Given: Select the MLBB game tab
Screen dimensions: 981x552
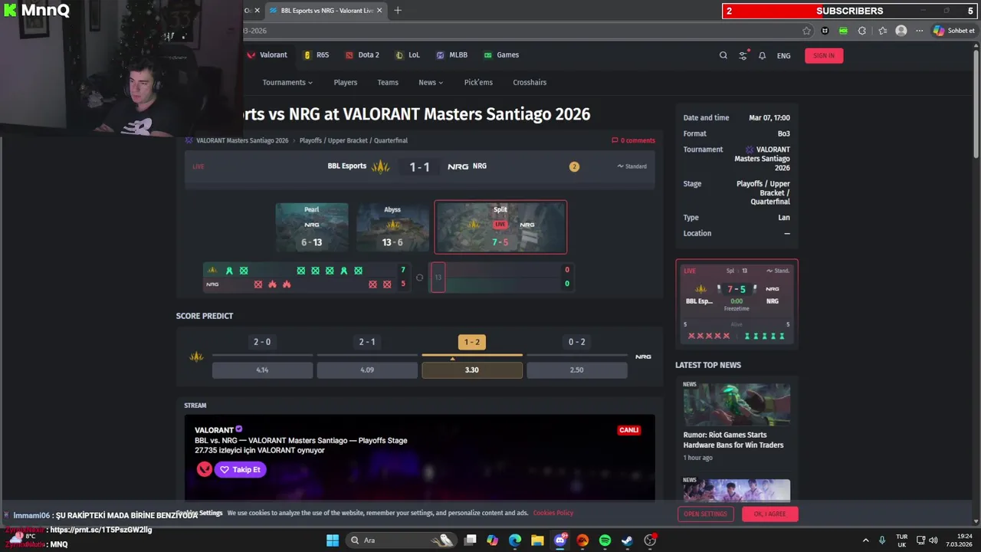Looking at the screenshot, I should (451, 55).
